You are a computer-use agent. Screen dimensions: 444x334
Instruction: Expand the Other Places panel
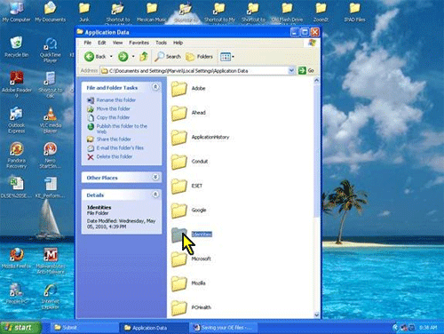[x=155, y=177]
